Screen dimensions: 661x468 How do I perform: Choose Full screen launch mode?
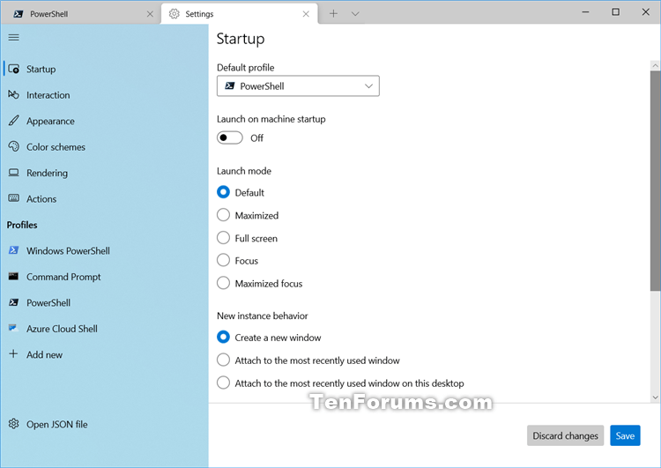pyautogui.click(x=223, y=238)
